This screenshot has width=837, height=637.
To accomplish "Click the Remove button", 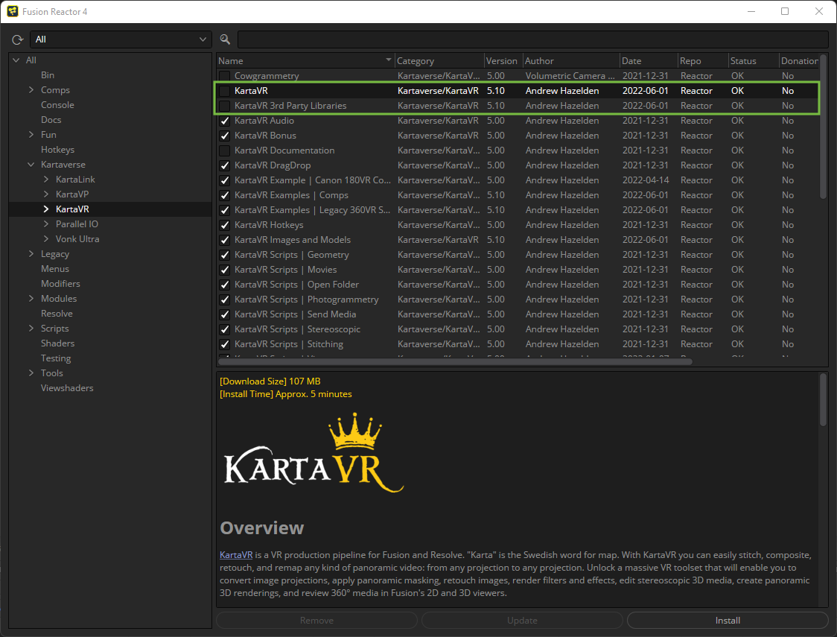I will click(x=316, y=621).
